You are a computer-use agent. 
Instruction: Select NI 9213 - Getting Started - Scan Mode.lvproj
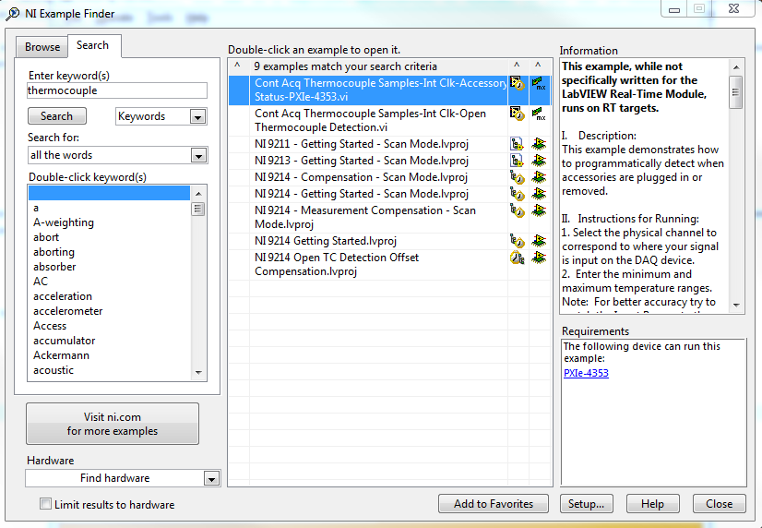(362, 161)
